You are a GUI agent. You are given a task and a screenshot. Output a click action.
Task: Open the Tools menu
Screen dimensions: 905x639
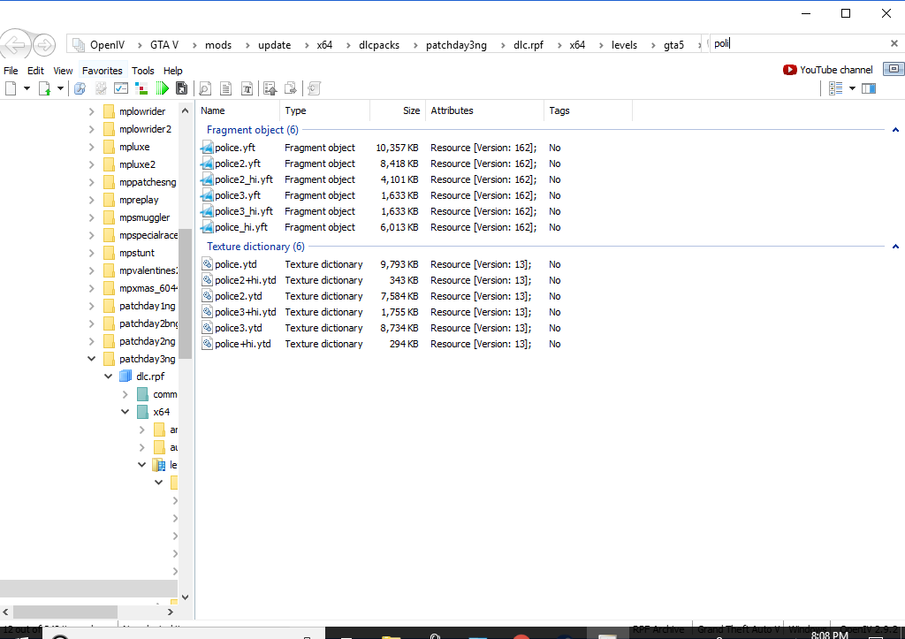[x=142, y=71]
